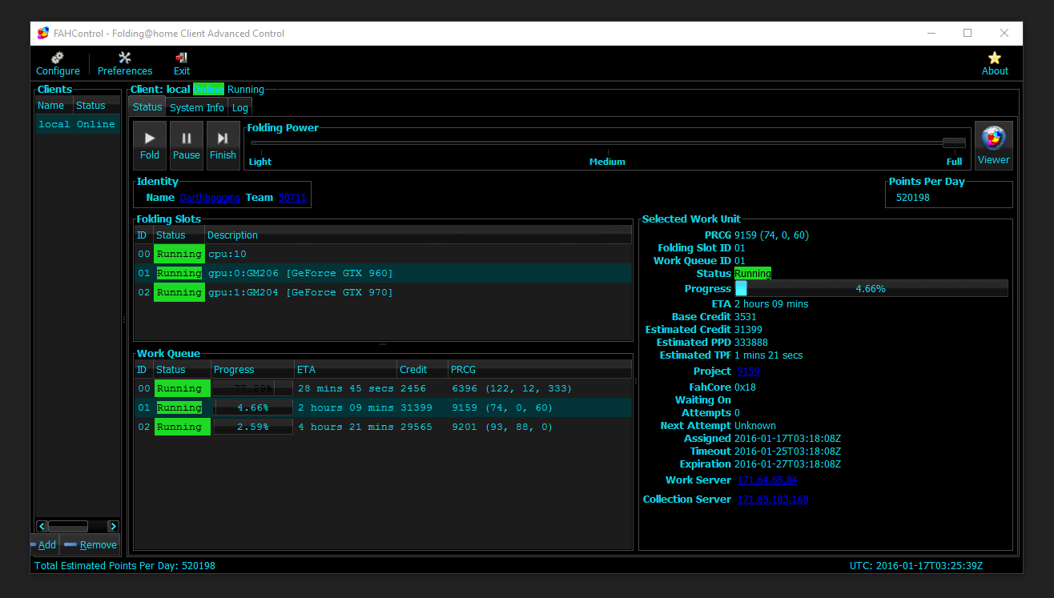This screenshot has width=1054, height=598.
Task: Remove the selected client
Action: (x=91, y=544)
